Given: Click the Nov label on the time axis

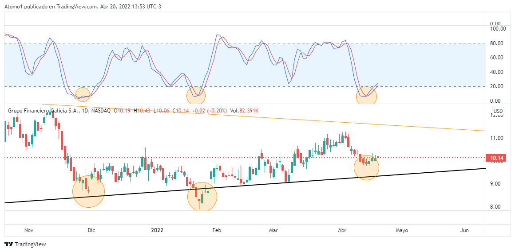Looking at the screenshot, I should point(29,230).
